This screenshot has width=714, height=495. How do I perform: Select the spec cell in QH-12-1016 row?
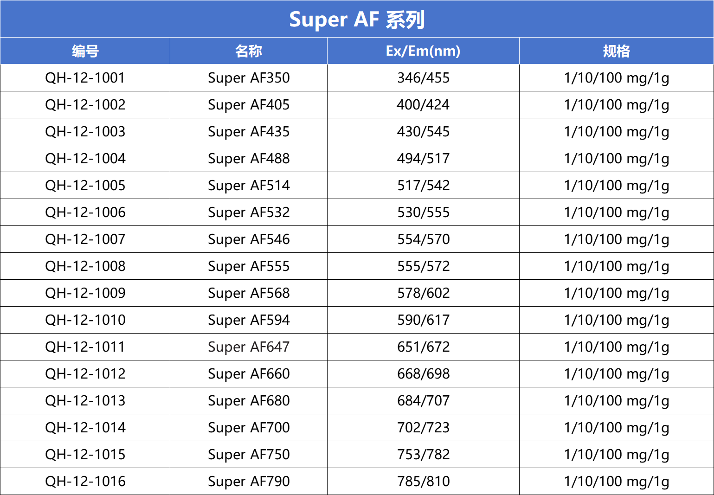(x=617, y=481)
